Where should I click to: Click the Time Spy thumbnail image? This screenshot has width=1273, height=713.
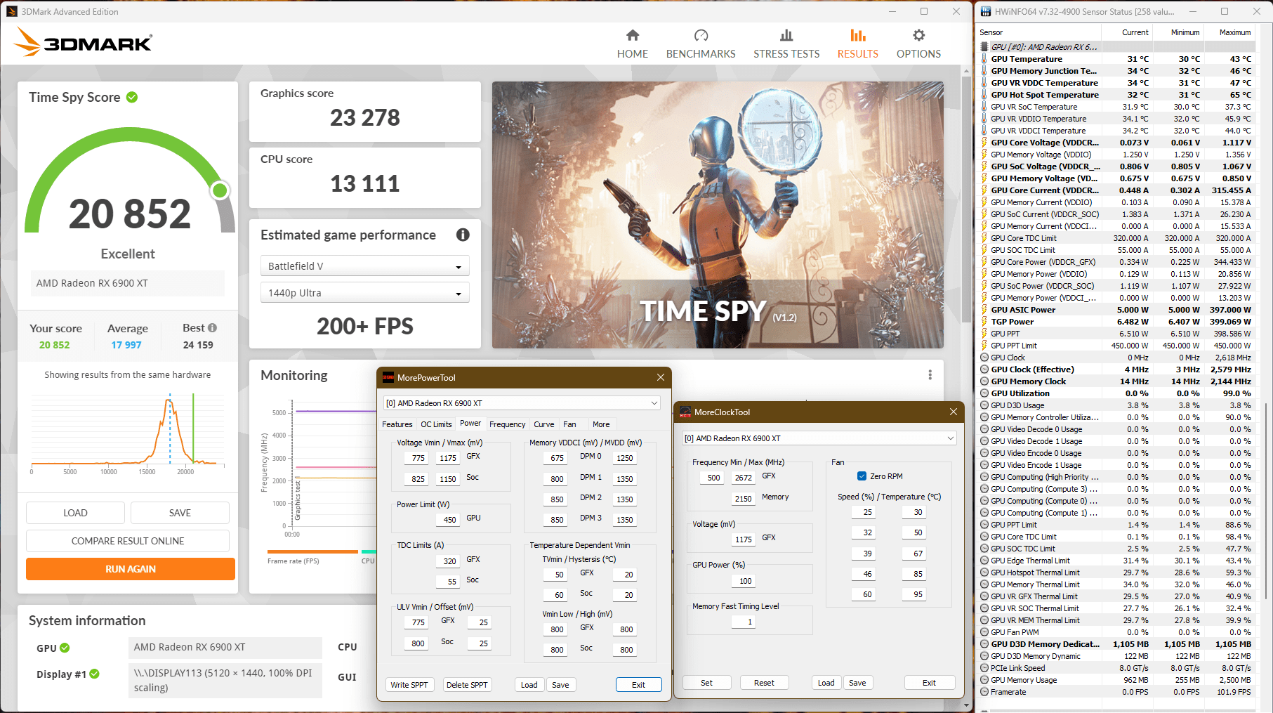tap(718, 215)
